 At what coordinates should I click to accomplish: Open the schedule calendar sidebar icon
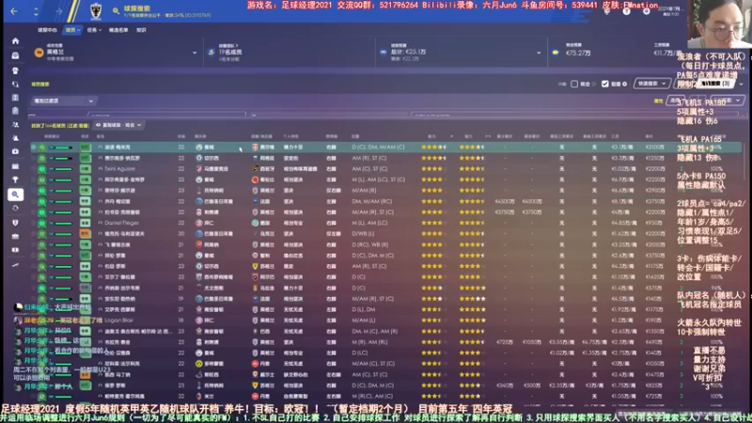pyautogui.click(x=15, y=166)
